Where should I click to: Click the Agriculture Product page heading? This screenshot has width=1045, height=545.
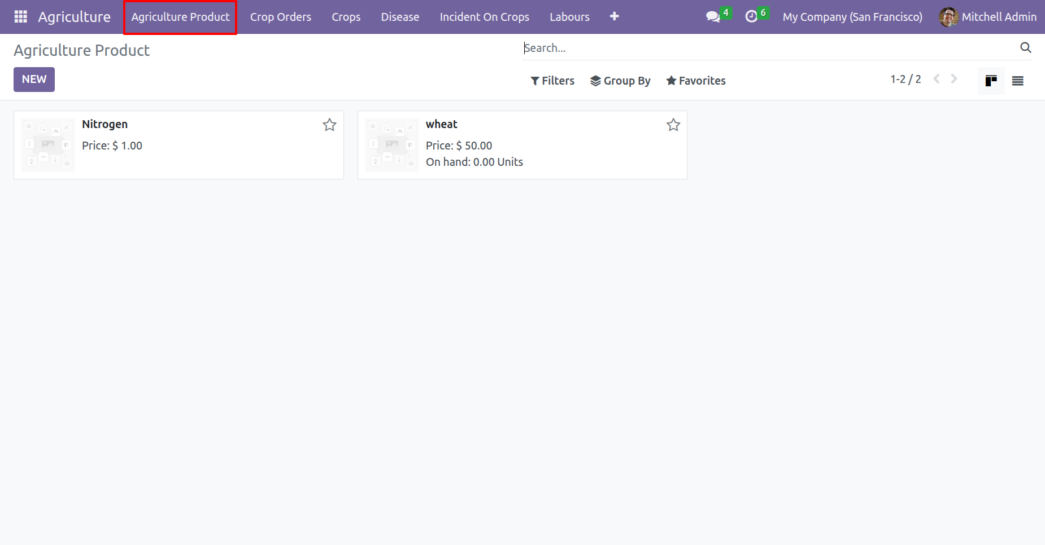tap(81, 50)
